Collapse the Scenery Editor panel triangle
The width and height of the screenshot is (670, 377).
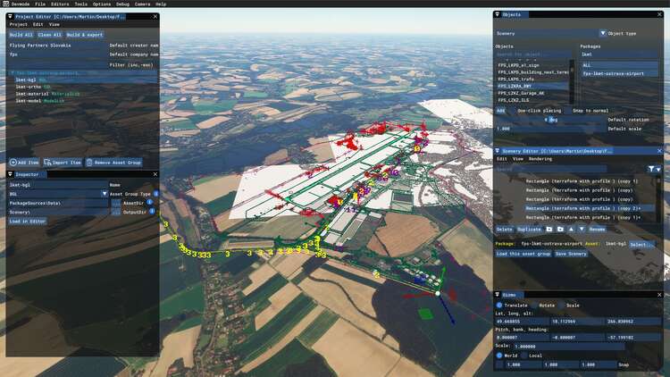coord(497,151)
